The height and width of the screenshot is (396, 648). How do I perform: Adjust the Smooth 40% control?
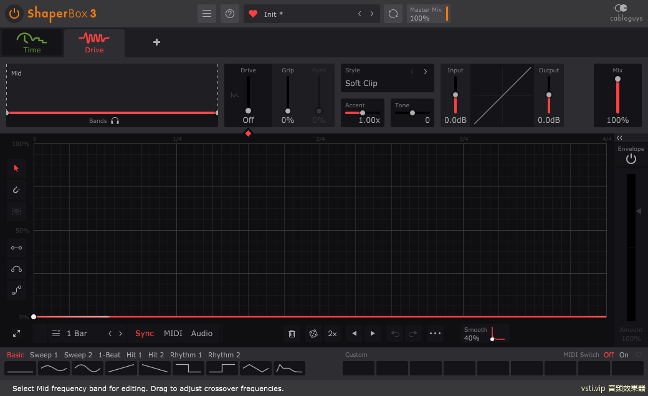pyautogui.click(x=485, y=334)
